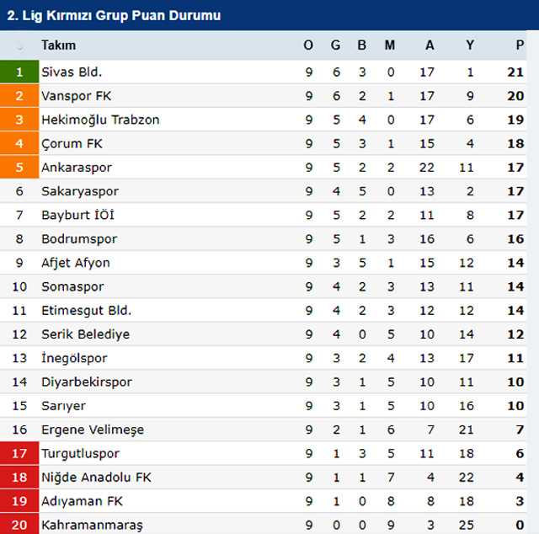
Task: Click the green rank 1 badge
Action: (x=19, y=72)
